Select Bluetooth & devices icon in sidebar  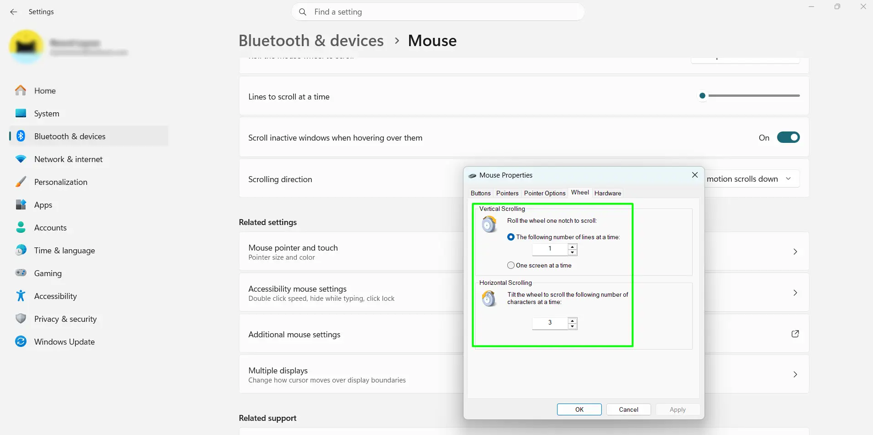coord(21,136)
